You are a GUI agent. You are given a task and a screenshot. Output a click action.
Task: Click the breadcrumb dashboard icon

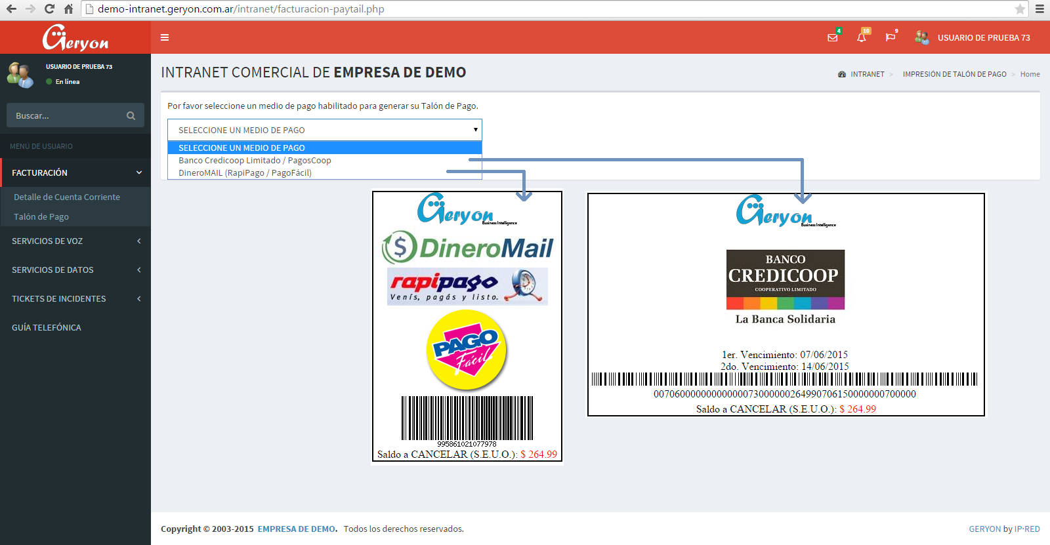[842, 74]
